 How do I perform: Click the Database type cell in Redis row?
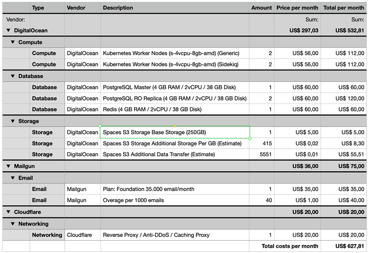pyautogui.click(x=47, y=109)
